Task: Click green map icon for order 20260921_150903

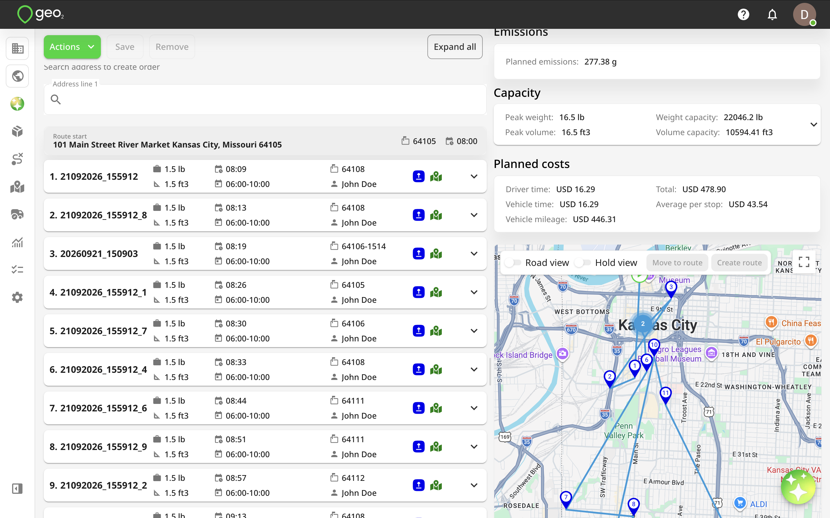Action: (436, 254)
